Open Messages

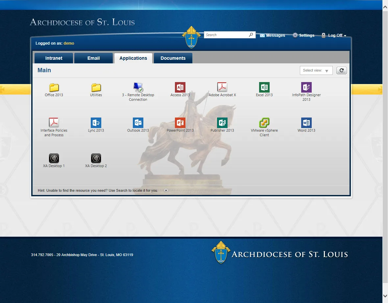pyautogui.click(x=273, y=35)
